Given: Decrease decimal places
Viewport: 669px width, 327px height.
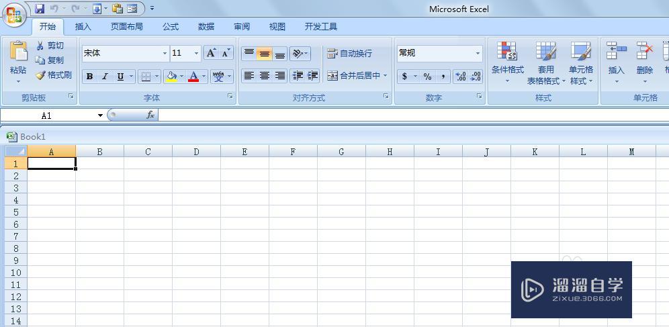Looking at the screenshot, I should 476,77.
